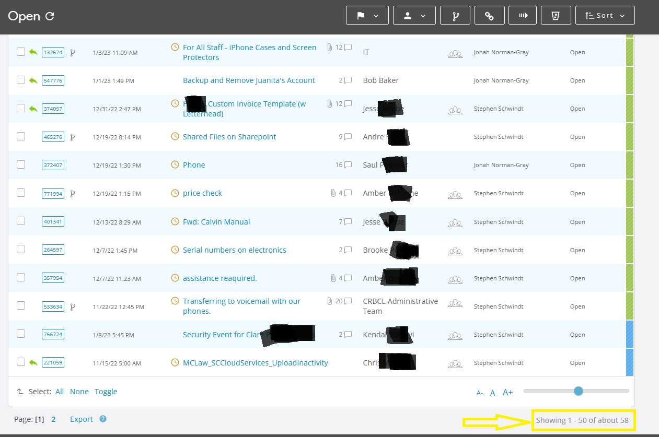This screenshot has width=659, height=437.
Task: Click Select All tickets link
Action: (60, 392)
